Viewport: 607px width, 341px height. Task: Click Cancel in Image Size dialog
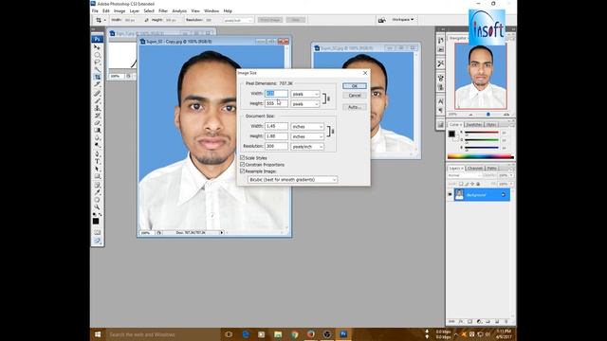[354, 95]
